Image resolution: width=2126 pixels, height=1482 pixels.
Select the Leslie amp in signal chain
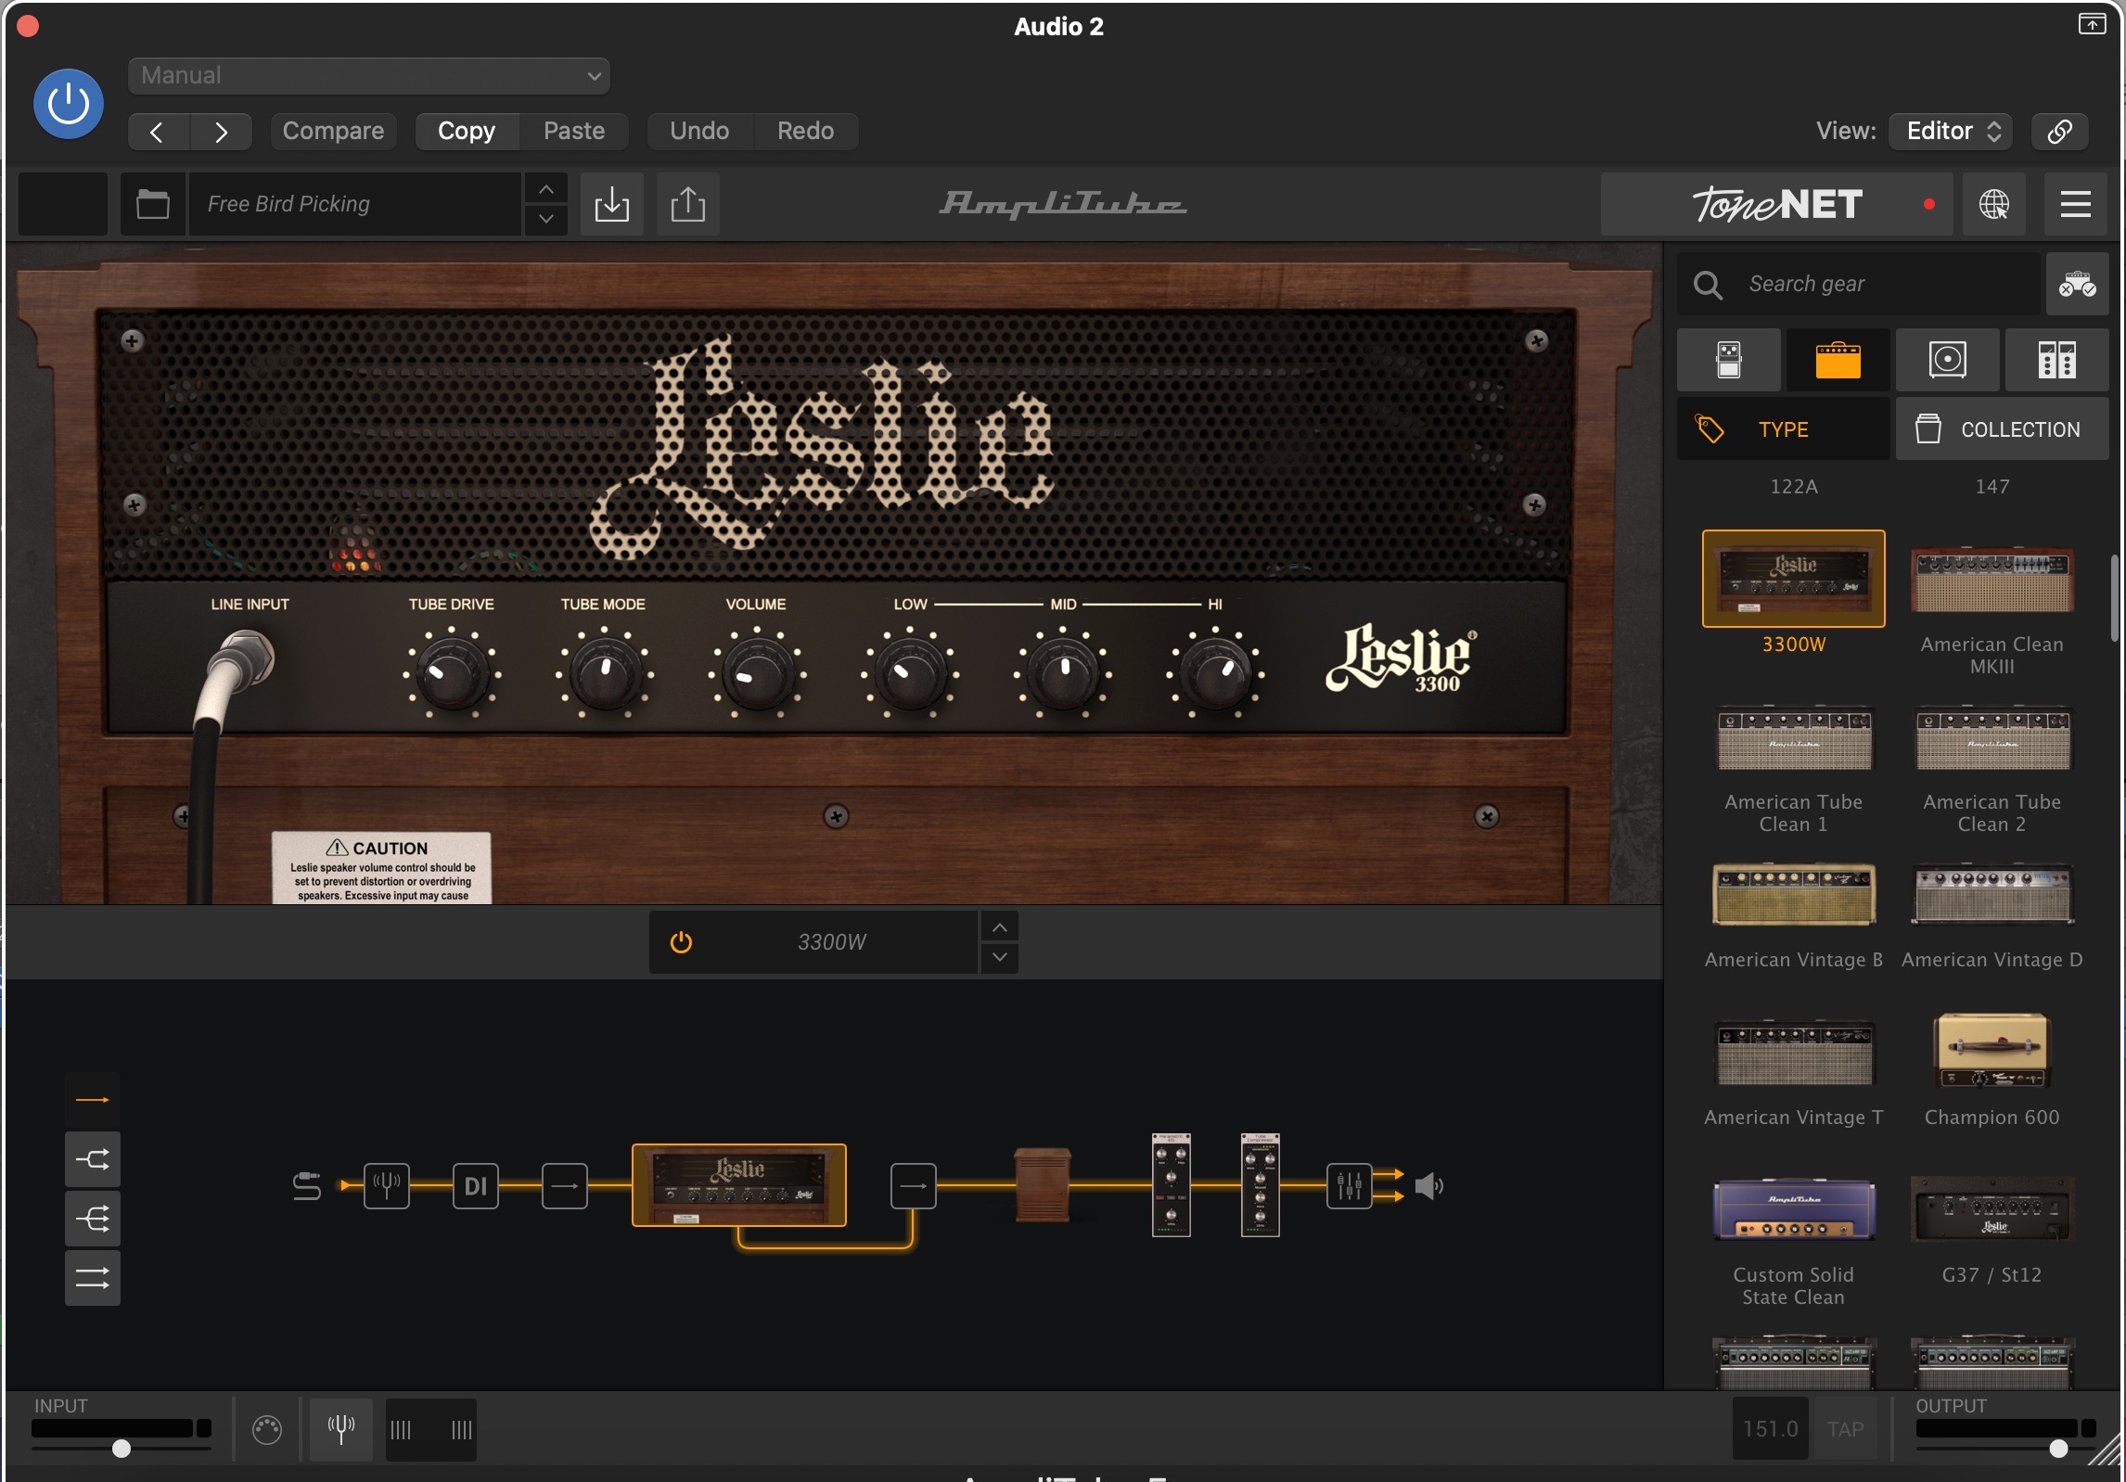point(738,1185)
